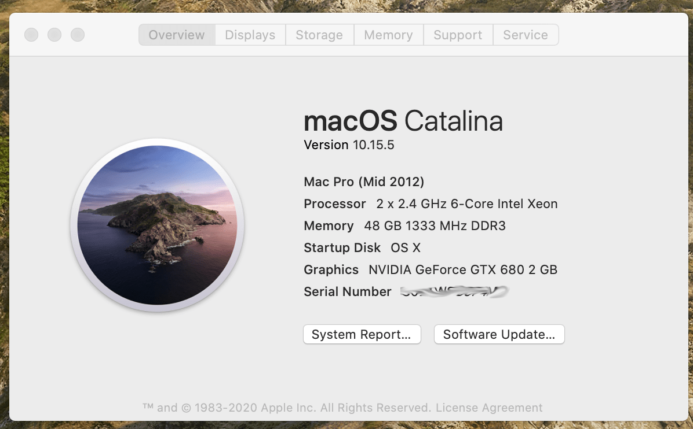The width and height of the screenshot is (693, 429).
Task: Select the Version 10.15.5 text
Action: point(348,145)
